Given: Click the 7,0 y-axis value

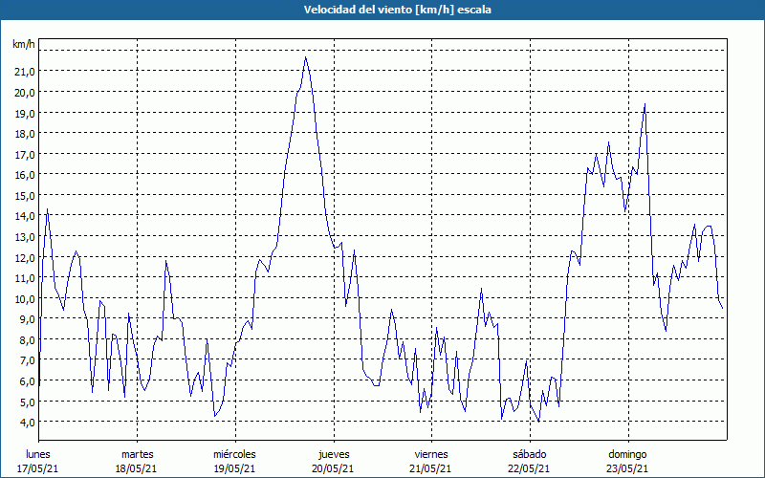Looking at the screenshot, I should tap(28, 360).
